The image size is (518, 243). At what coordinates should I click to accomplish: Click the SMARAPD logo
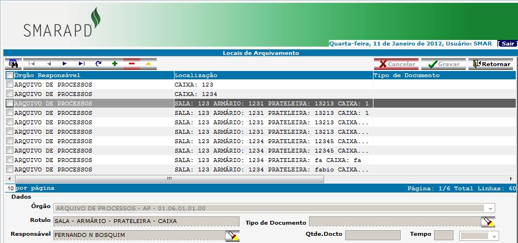62,22
